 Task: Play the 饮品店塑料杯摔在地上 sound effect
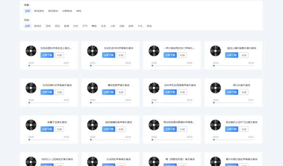31,51
